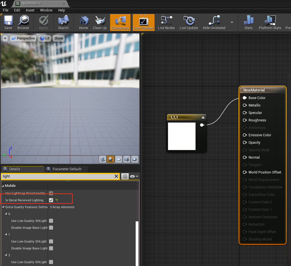This screenshot has width=291, height=266.
Task: Click the Show button in the viewport
Action: point(58,38)
